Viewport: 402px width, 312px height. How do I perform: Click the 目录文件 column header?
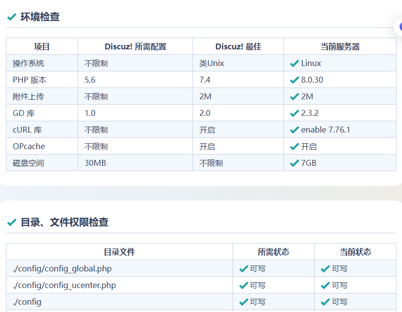click(119, 252)
